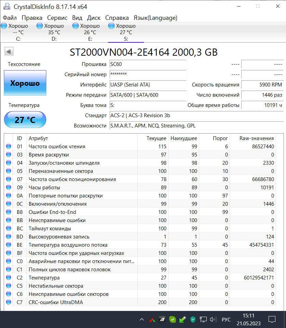Click status icon for Температура воздушного потока

click(9, 245)
